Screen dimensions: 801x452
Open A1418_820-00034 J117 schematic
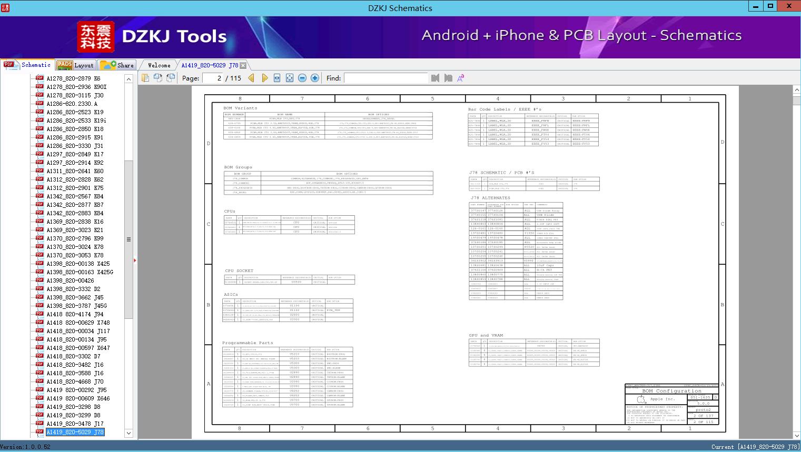(78, 331)
